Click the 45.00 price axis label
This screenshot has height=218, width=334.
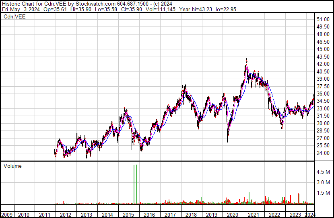[323, 49]
